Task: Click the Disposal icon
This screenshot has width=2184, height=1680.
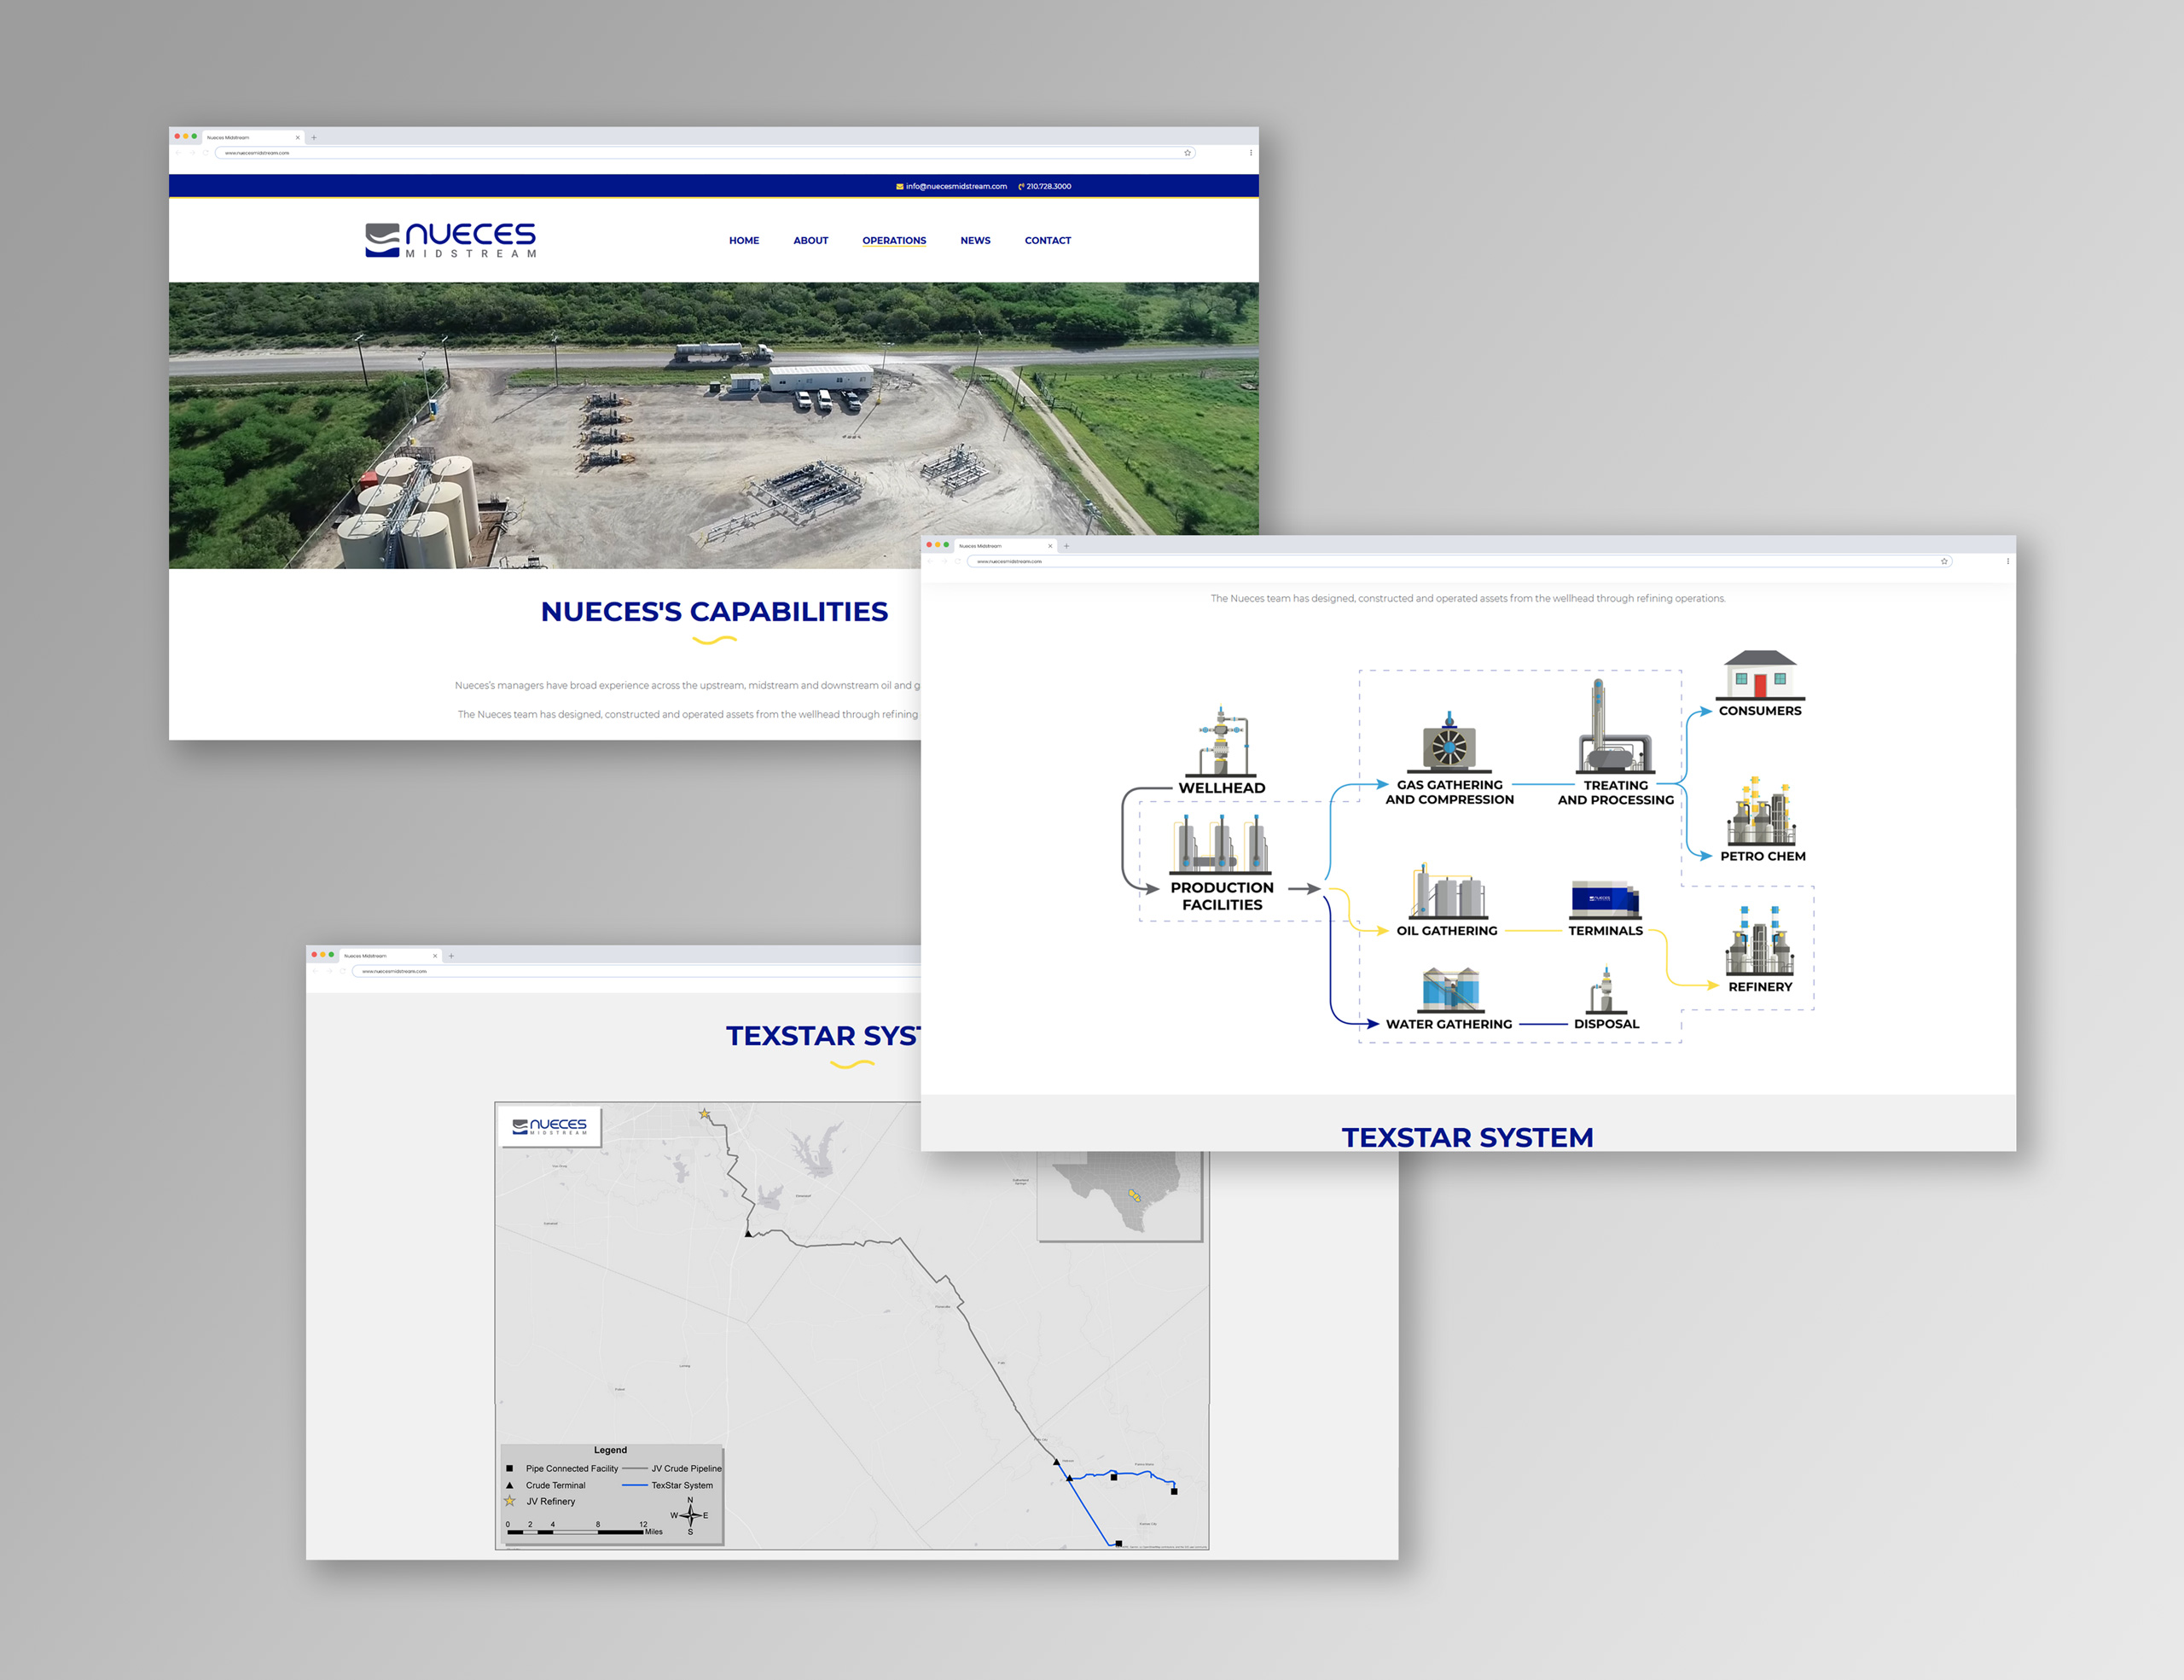Action: [x=1606, y=990]
